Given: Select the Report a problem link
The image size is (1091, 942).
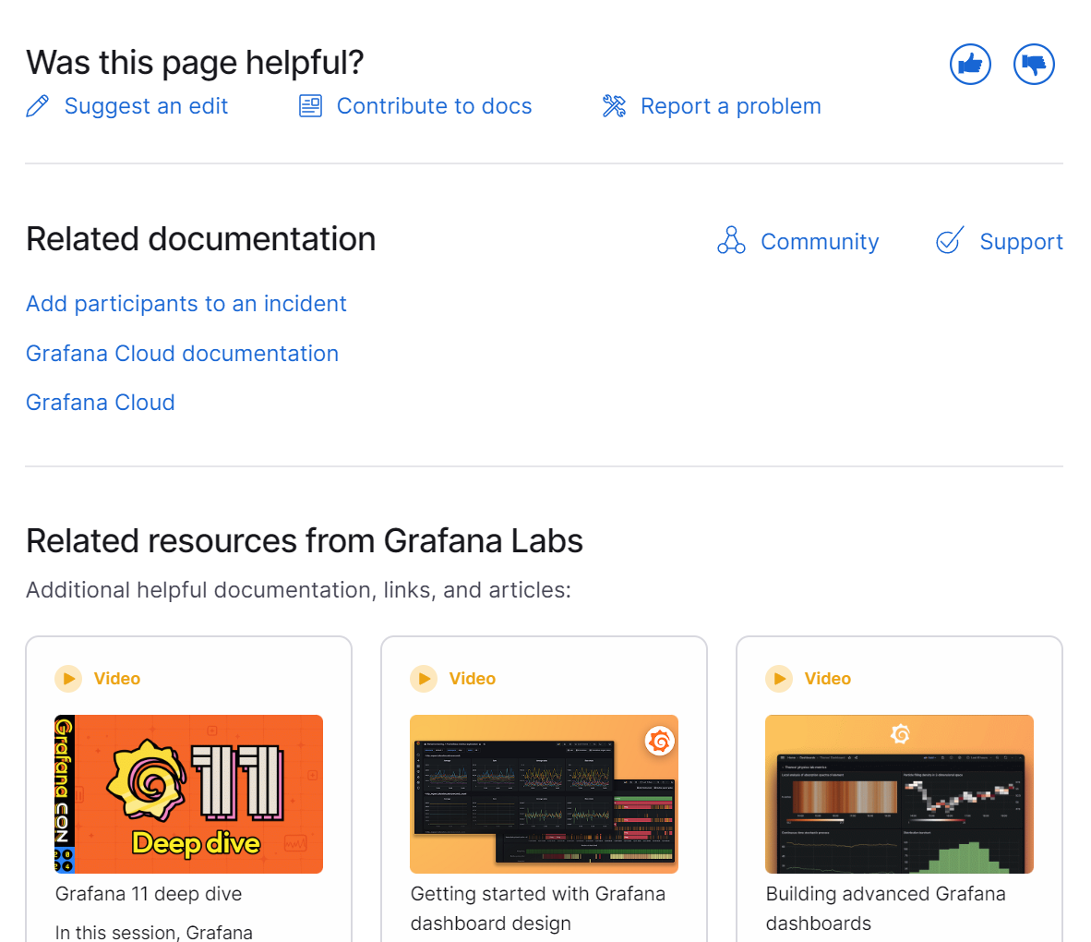Looking at the screenshot, I should pos(731,106).
